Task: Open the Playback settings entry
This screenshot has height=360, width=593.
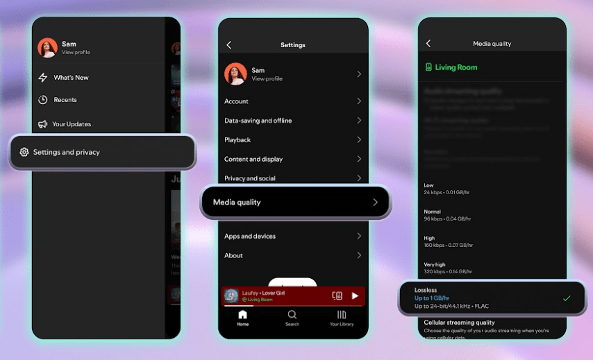Action: (293, 140)
